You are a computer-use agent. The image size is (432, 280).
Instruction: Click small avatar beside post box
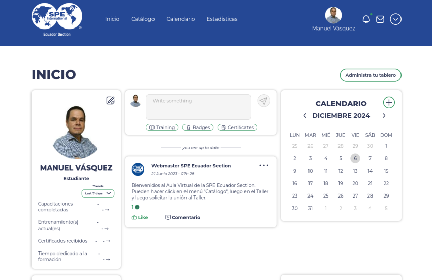[x=135, y=101]
